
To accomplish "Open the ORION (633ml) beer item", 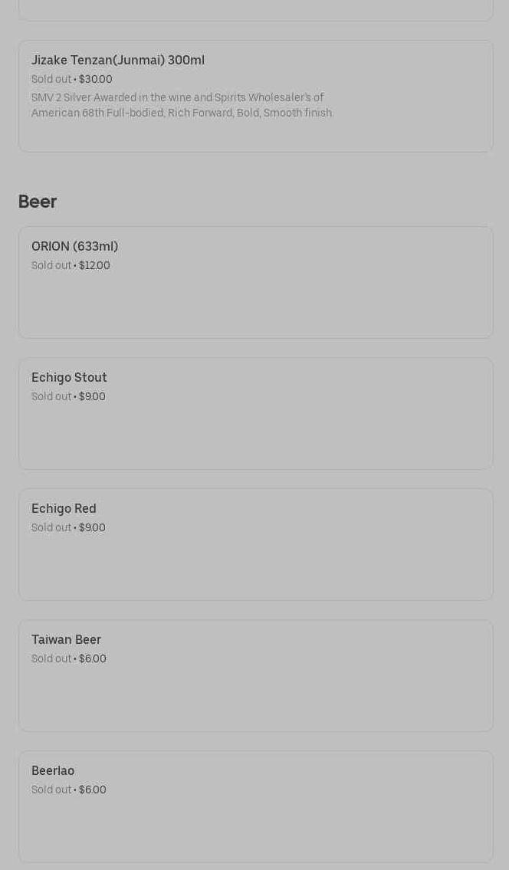I will point(75,247).
